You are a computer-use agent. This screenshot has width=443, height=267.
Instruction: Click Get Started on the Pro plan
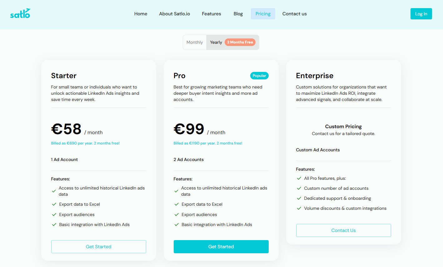click(221, 246)
